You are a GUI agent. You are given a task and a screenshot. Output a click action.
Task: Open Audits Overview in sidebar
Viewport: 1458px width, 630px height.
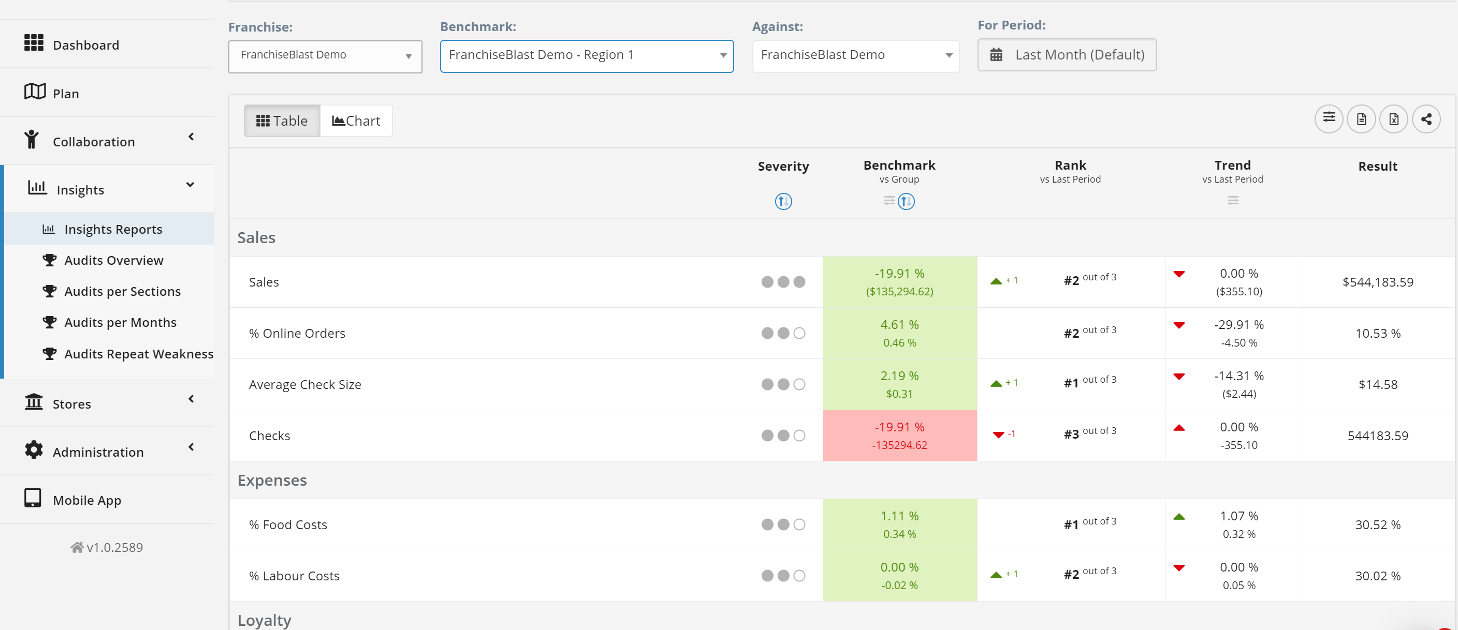coord(113,260)
